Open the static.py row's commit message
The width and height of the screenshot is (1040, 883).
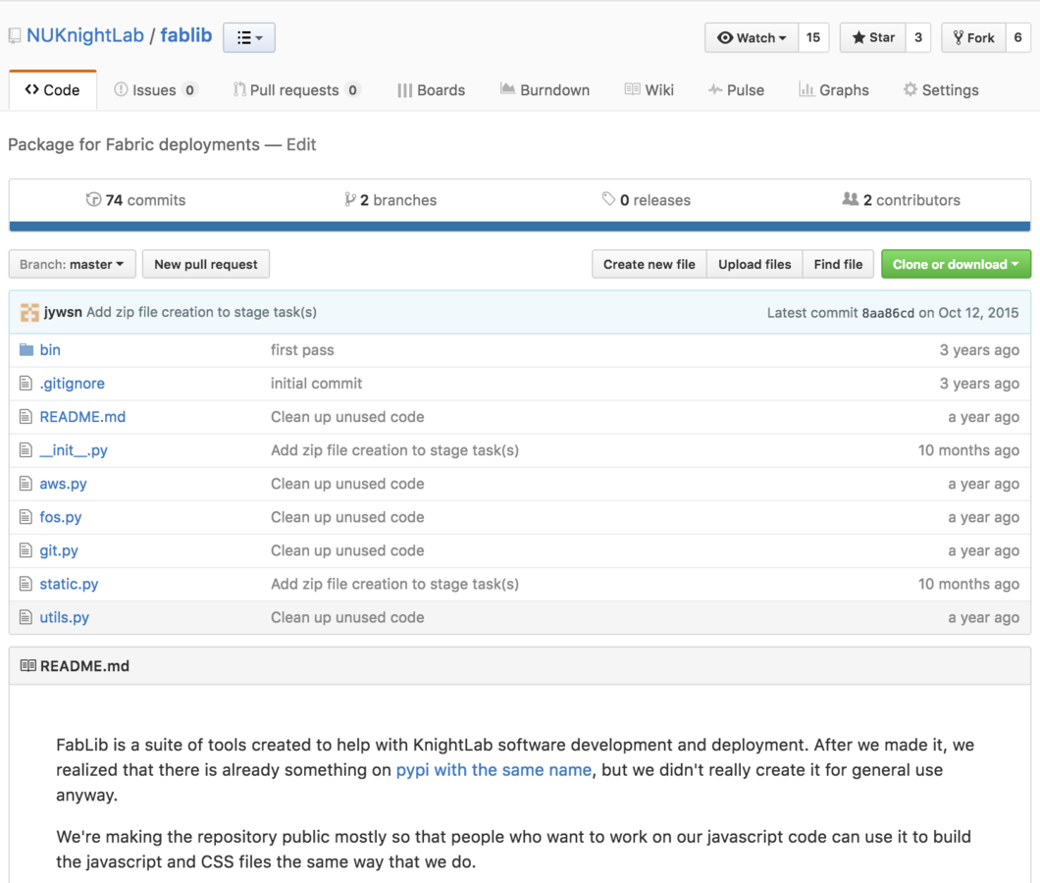click(394, 584)
